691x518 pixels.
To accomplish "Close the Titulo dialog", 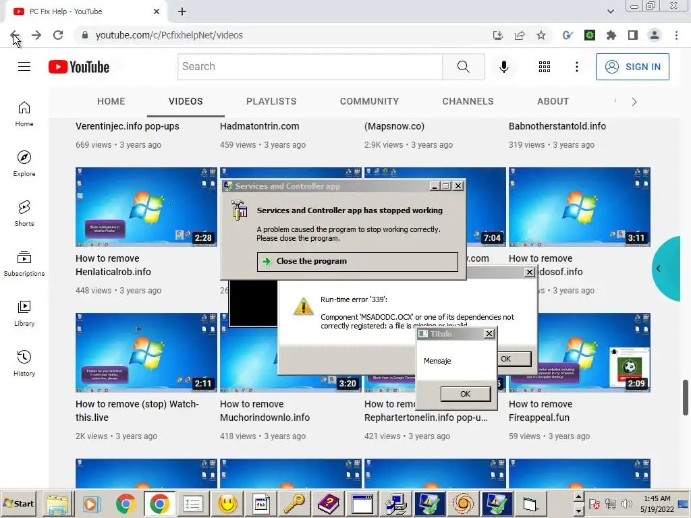I will pos(489,333).
